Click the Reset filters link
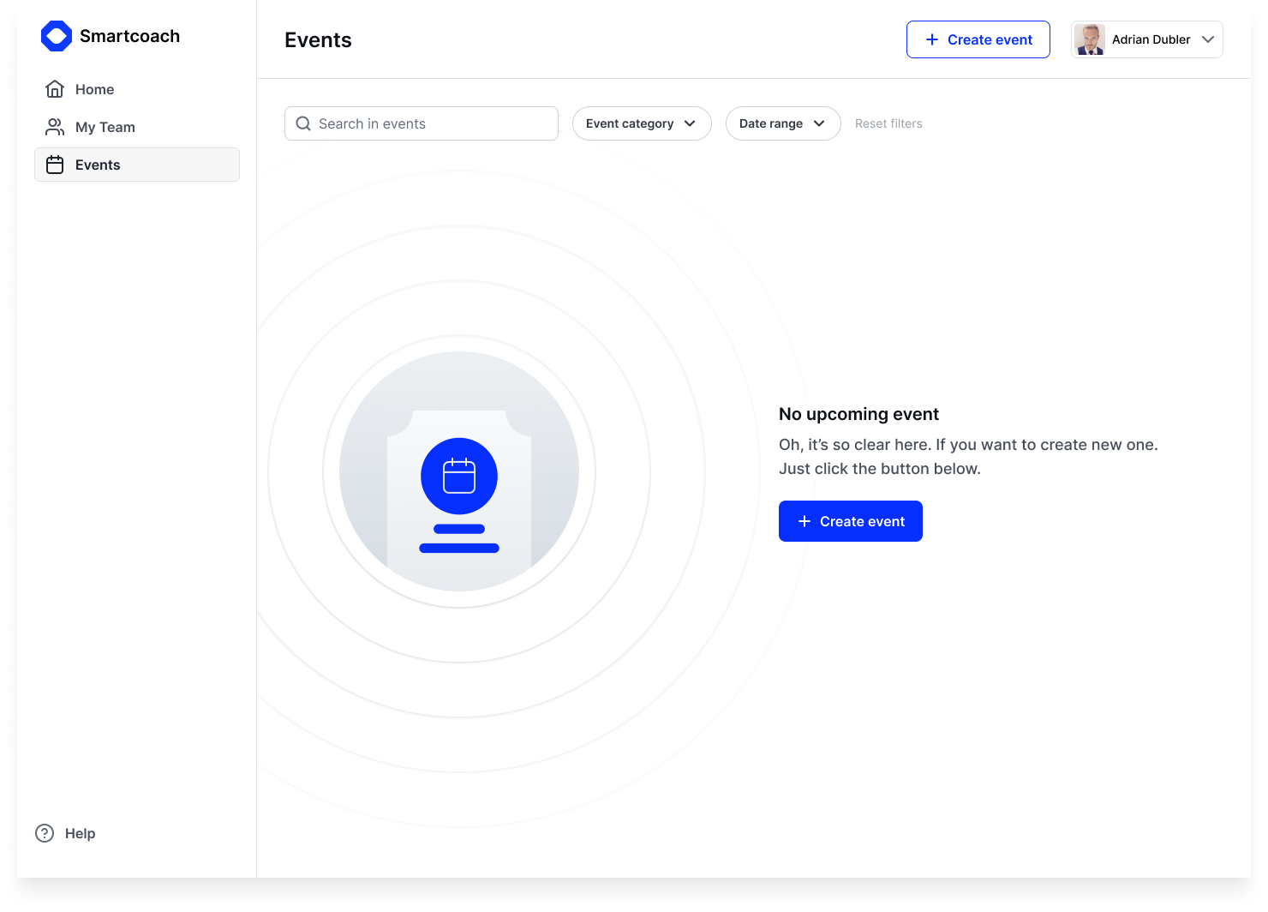 (888, 123)
